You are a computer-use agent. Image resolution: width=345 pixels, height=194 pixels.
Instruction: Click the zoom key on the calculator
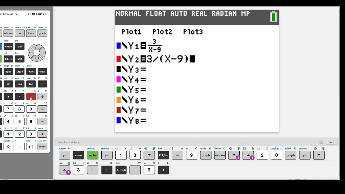pos(20,33)
